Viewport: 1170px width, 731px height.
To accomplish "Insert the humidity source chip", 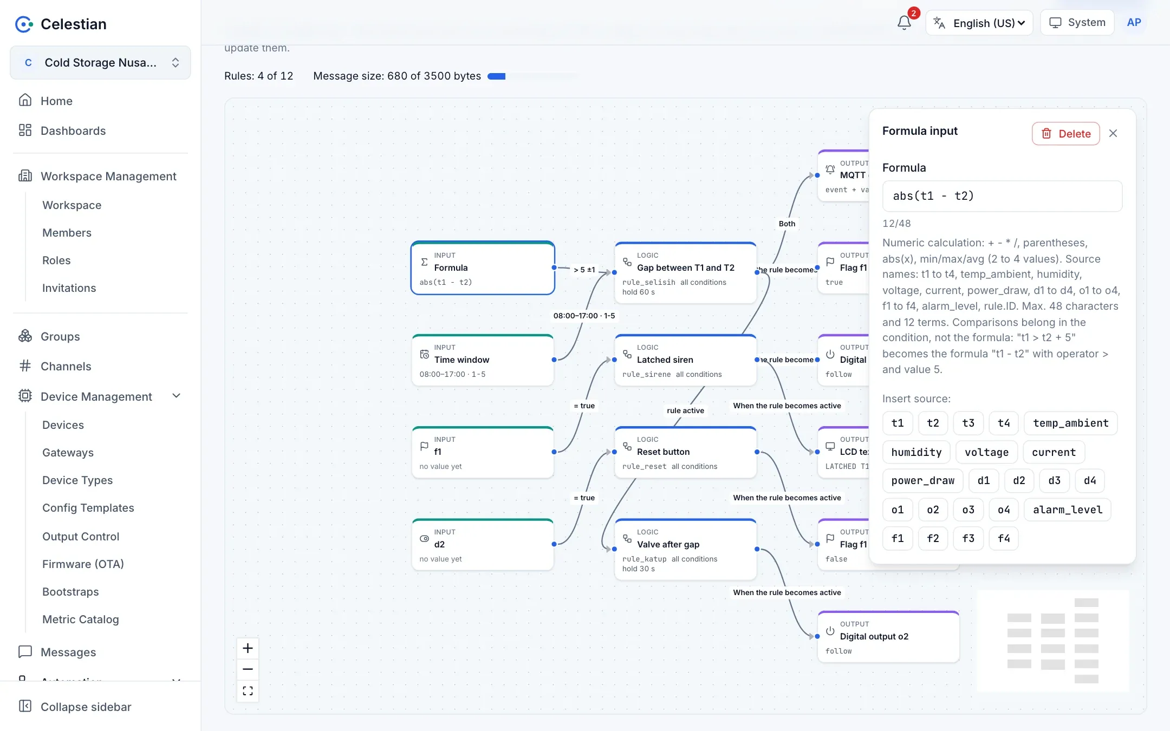I will 916,452.
